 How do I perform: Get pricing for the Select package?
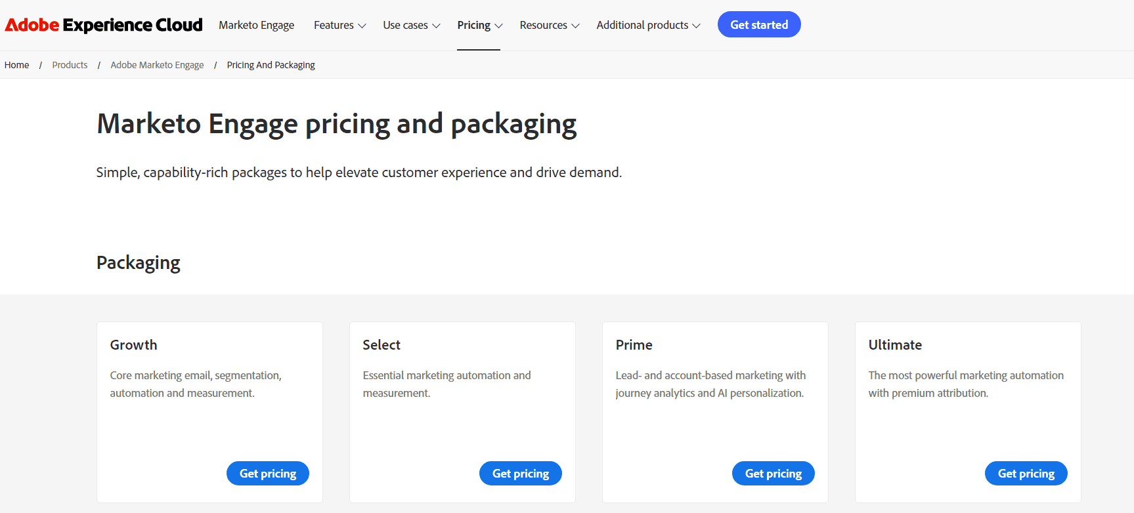pyautogui.click(x=521, y=474)
